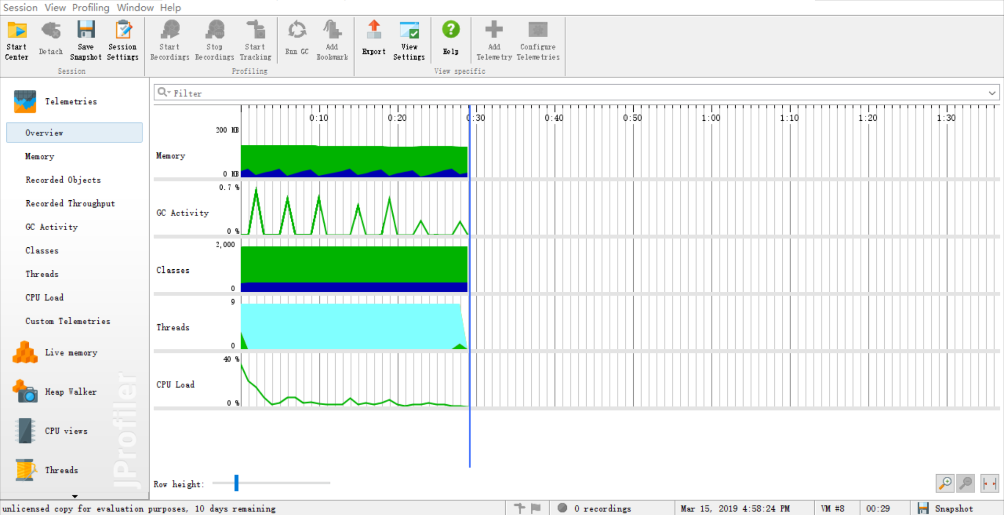Click the CPU Load chart row label
This screenshot has height=515, width=1004.
point(175,385)
